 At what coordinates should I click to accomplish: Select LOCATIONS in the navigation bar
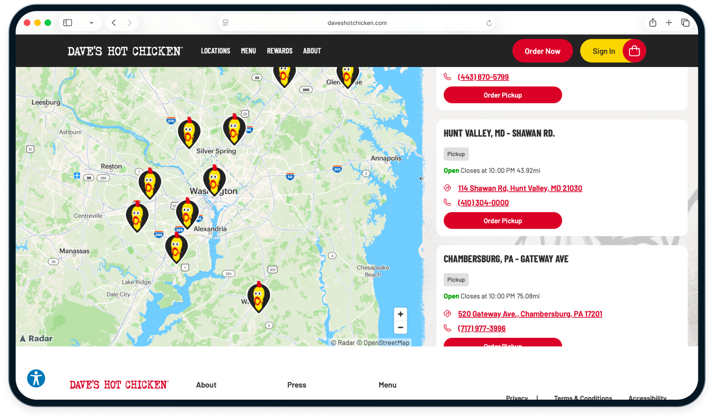pos(215,51)
